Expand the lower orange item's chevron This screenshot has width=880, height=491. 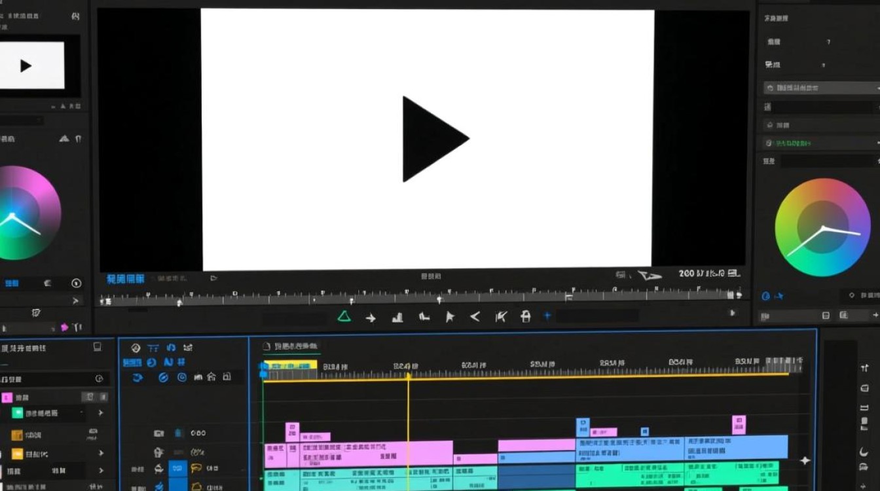click(101, 453)
